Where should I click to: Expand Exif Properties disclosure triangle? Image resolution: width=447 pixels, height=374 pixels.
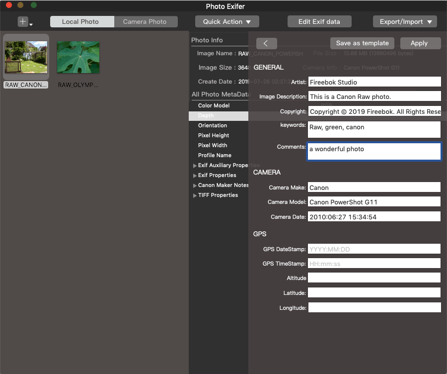coord(195,176)
